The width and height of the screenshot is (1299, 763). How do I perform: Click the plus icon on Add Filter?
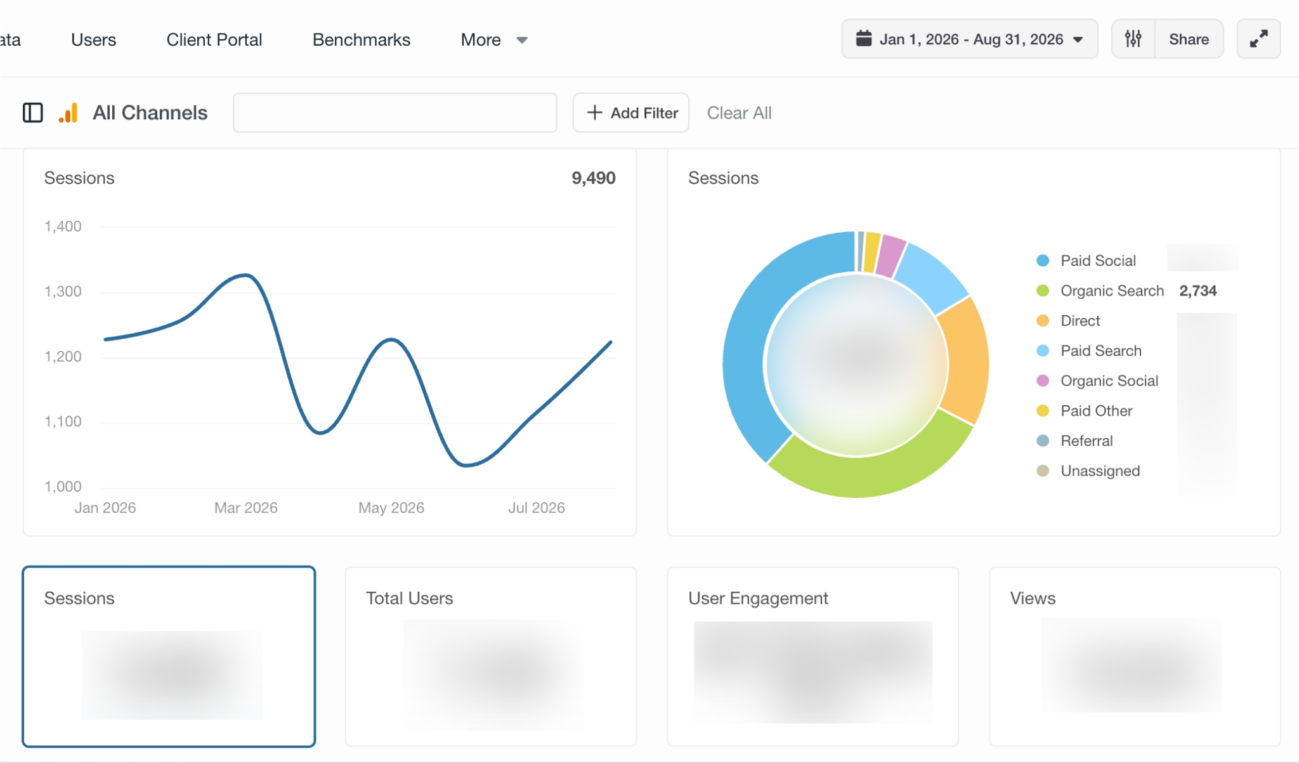point(594,113)
